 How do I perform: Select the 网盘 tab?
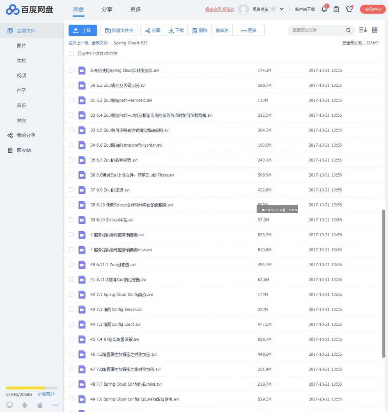79,9
